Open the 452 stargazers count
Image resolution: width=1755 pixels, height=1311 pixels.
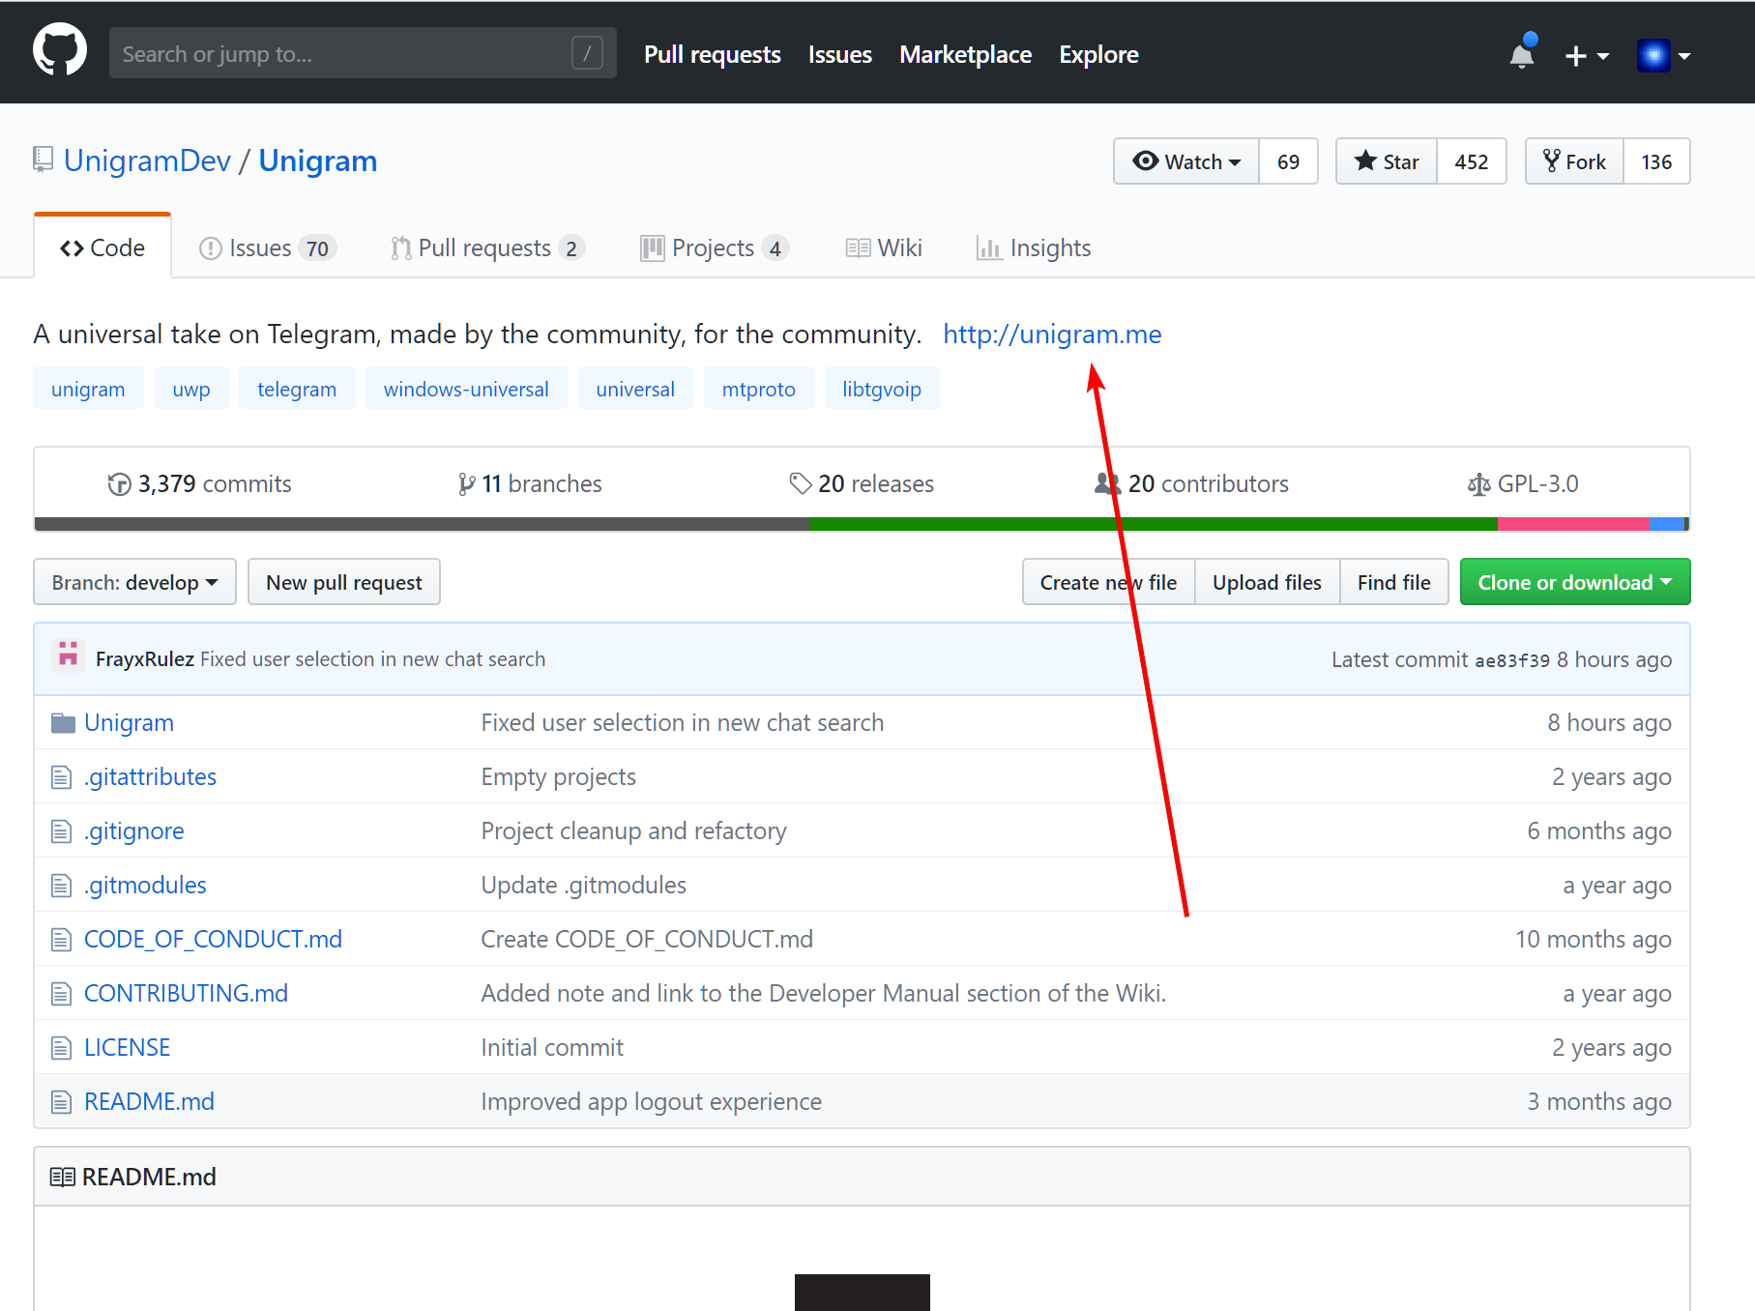point(1472,161)
